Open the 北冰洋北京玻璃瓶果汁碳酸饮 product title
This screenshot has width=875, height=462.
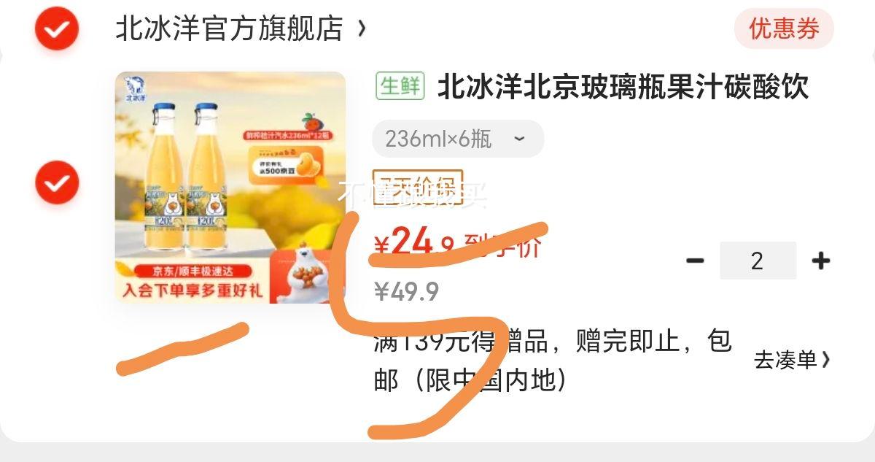tap(623, 88)
